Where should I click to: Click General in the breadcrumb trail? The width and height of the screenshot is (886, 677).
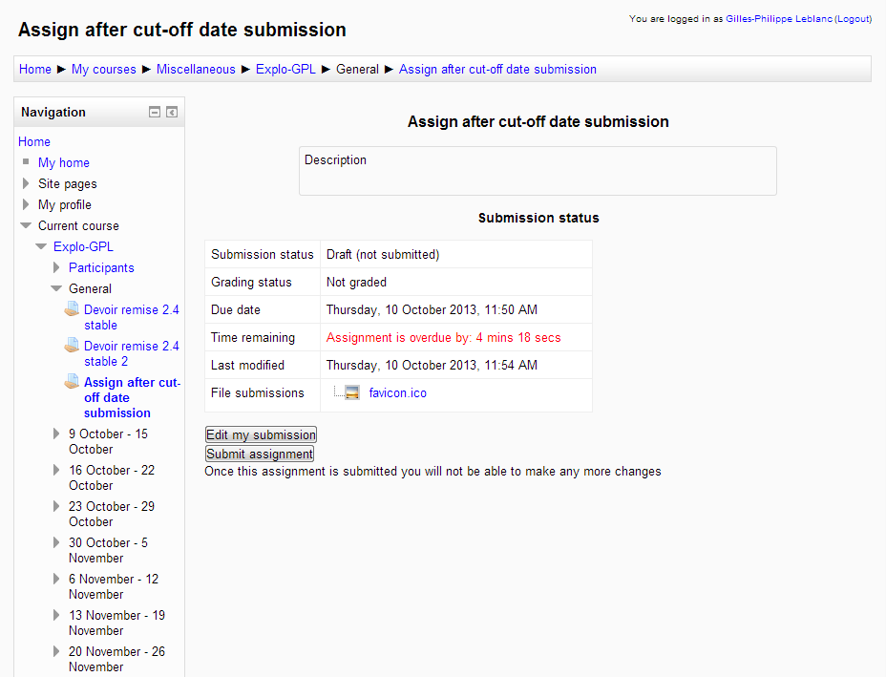coord(357,69)
